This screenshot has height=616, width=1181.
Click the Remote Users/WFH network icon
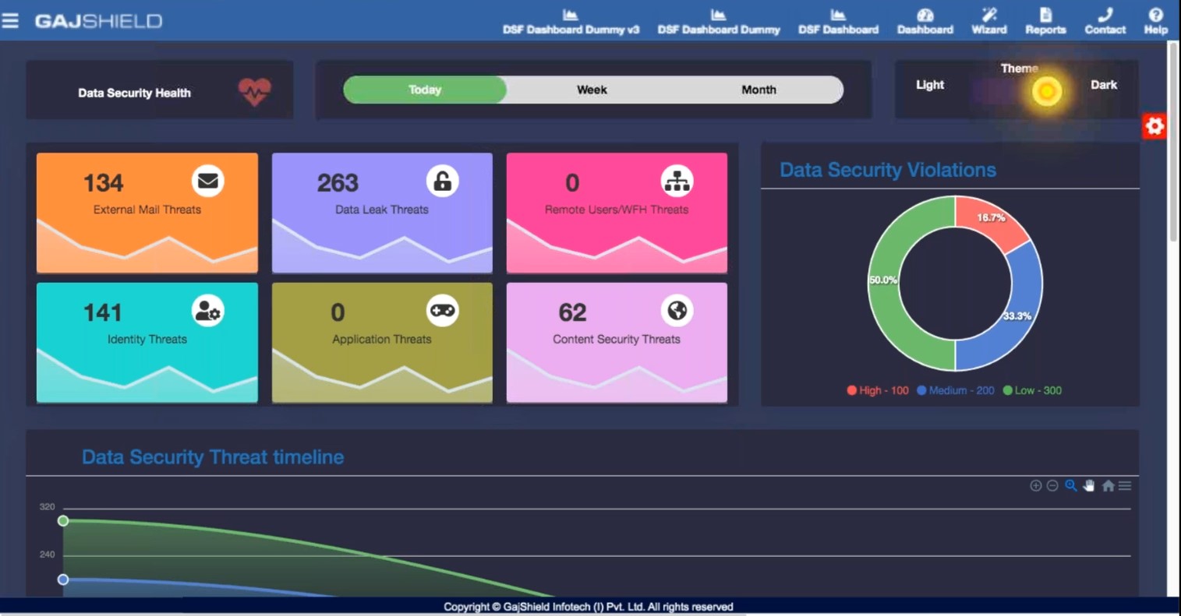point(677,181)
